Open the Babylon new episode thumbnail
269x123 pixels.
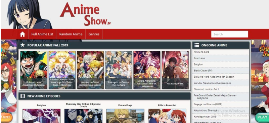click(41, 116)
